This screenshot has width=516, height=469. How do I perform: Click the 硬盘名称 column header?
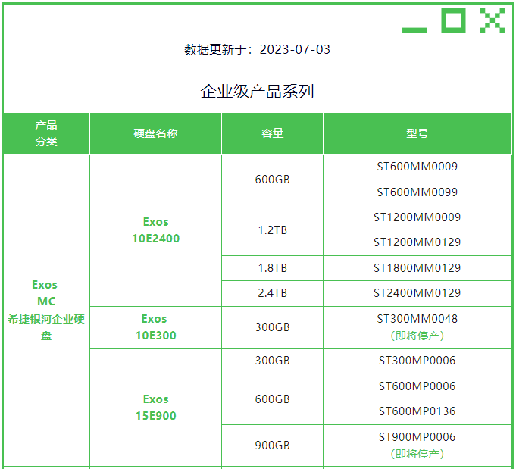(155, 133)
